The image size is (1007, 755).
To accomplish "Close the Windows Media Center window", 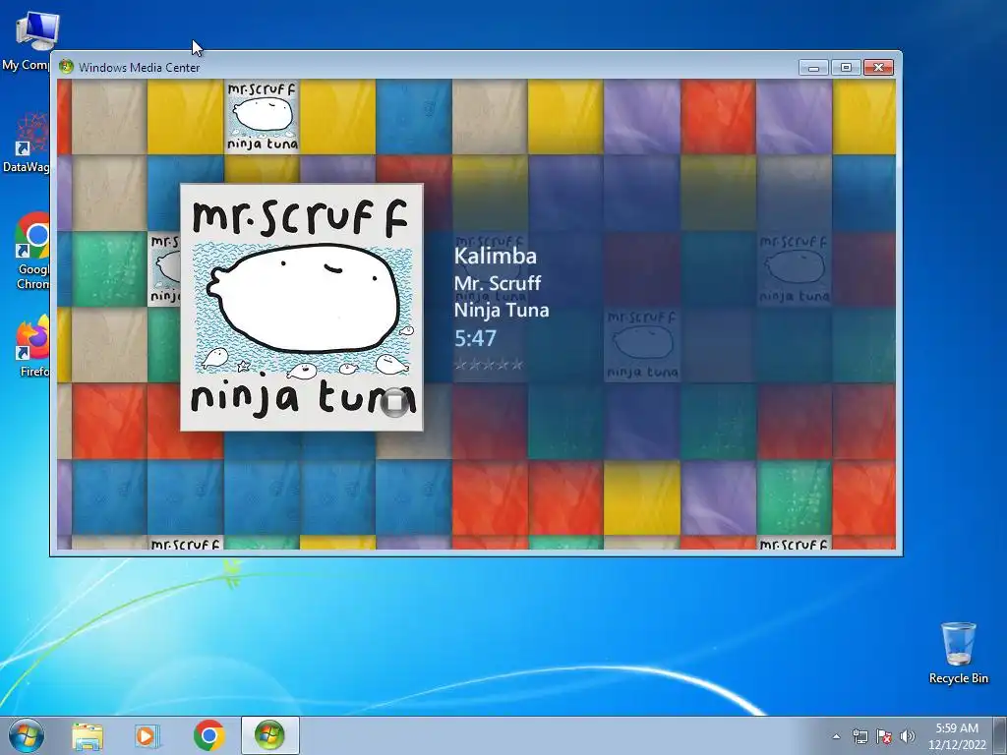I will [x=878, y=68].
